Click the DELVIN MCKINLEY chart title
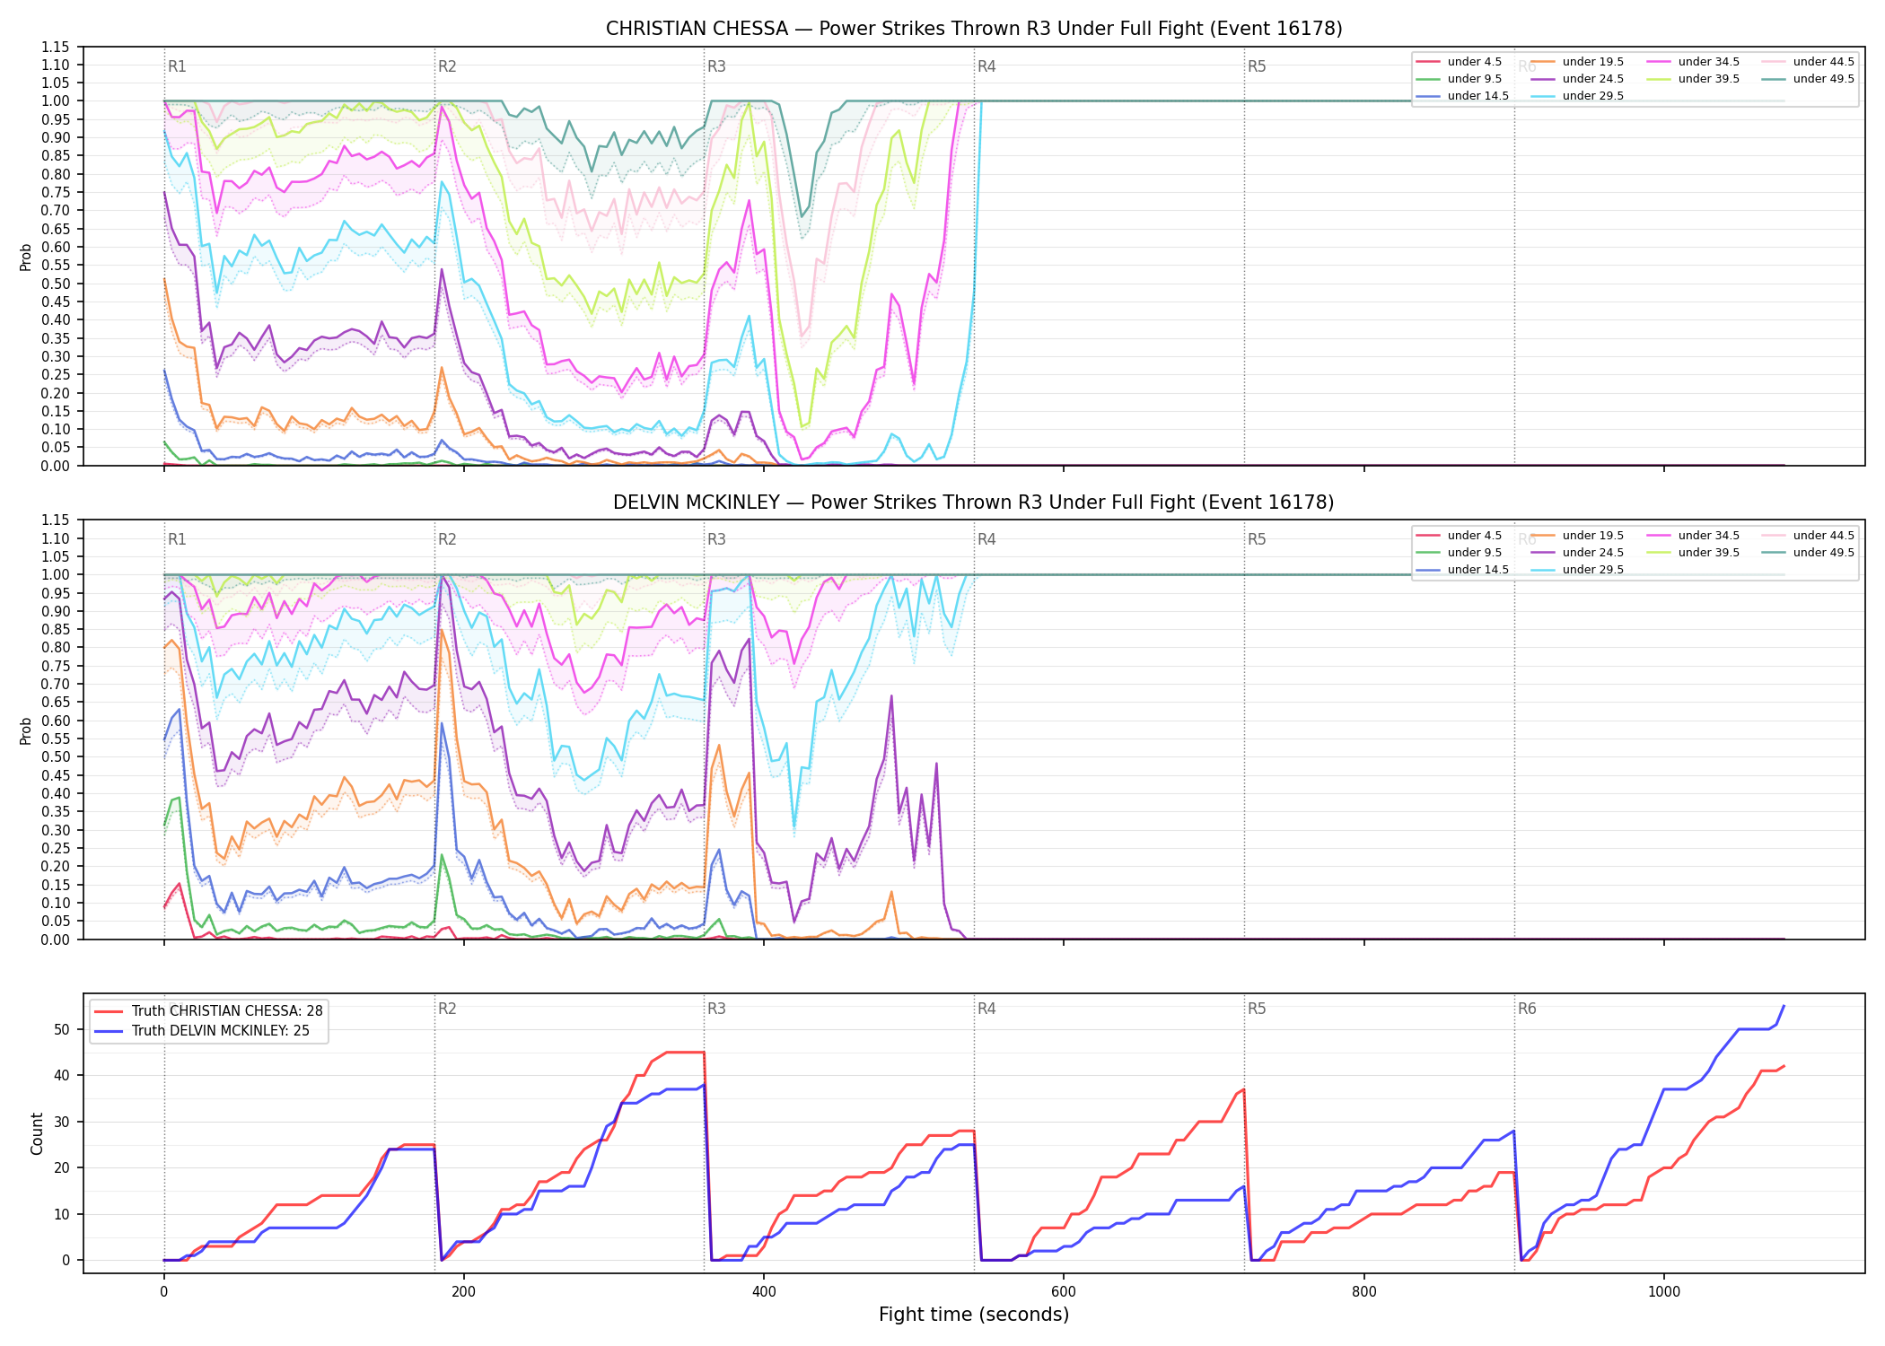Viewport: 1885px width, 1346px height. (974, 503)
